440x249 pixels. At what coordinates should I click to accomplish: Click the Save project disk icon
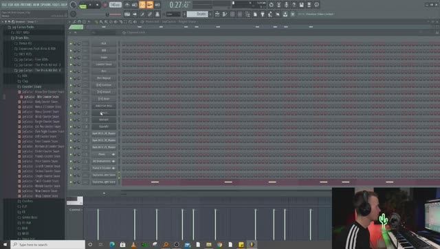coord(301,5)
